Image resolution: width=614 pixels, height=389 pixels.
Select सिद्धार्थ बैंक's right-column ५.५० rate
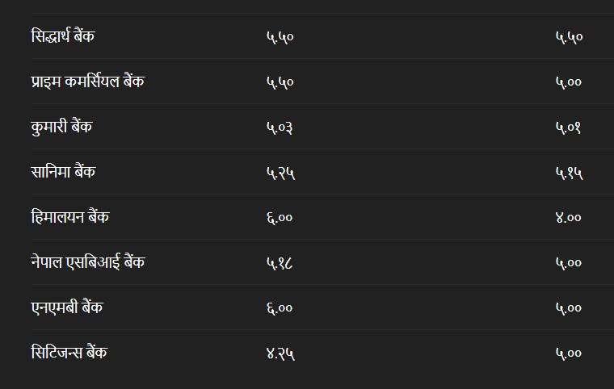(x=569, y=37)
